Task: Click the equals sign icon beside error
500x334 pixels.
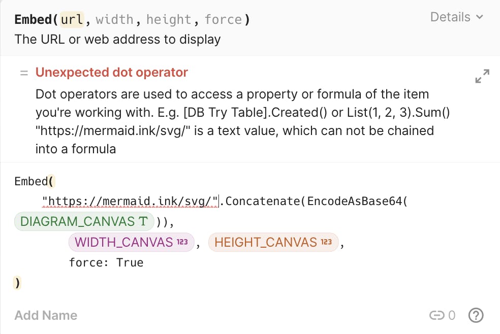Action: pos(24,73)
